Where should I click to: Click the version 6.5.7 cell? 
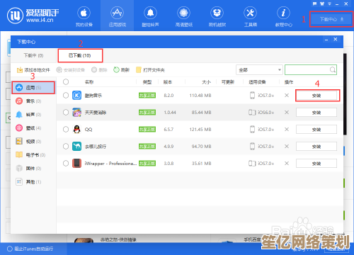point(169,130)
